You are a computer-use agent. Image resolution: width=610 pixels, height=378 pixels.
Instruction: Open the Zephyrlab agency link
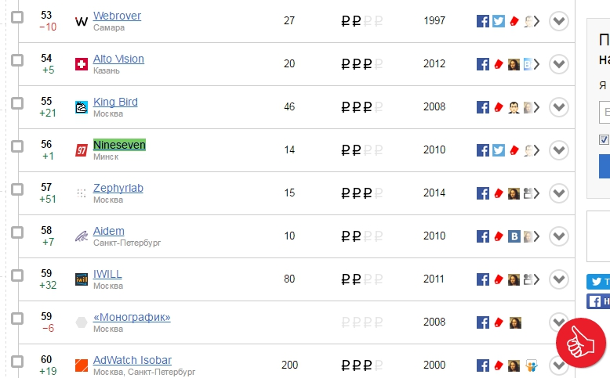click(x=118, y=188)
